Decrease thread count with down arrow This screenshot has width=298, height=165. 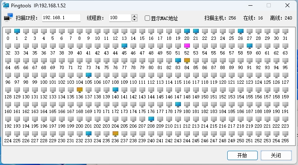click(x=135, y=20)
